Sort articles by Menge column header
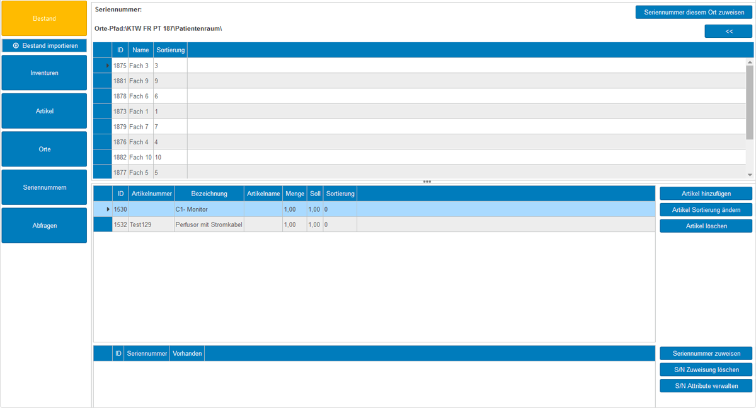Image resolution: width=756 pixels, height=408 pixels. 295,194
